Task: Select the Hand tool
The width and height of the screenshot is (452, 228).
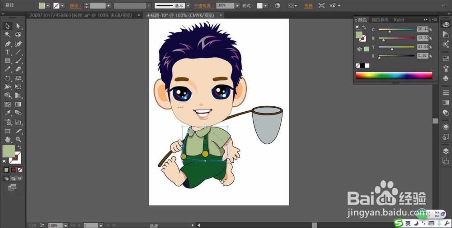Action: pos(8,140)
